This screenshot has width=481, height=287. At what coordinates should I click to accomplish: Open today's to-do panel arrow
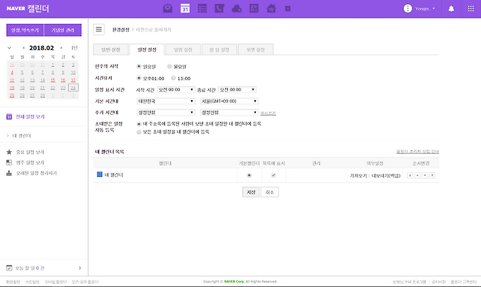coord(79,268)
